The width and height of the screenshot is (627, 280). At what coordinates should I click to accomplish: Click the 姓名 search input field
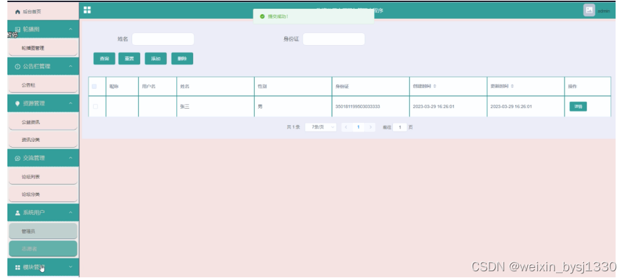(163, 39)
